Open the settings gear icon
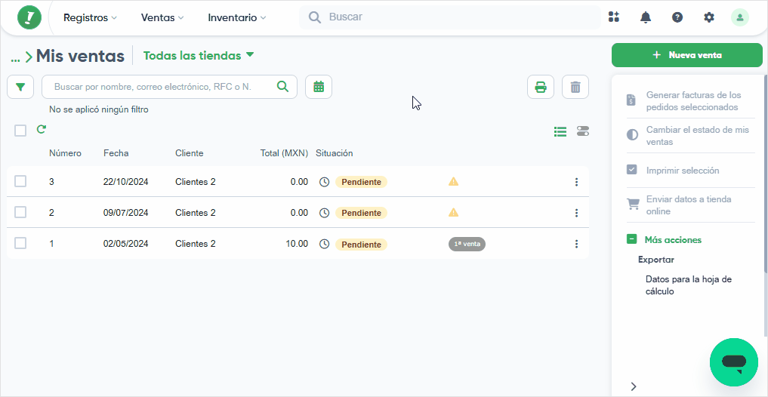The height and width of the screenshot is (397, 768). pos(709,17)
